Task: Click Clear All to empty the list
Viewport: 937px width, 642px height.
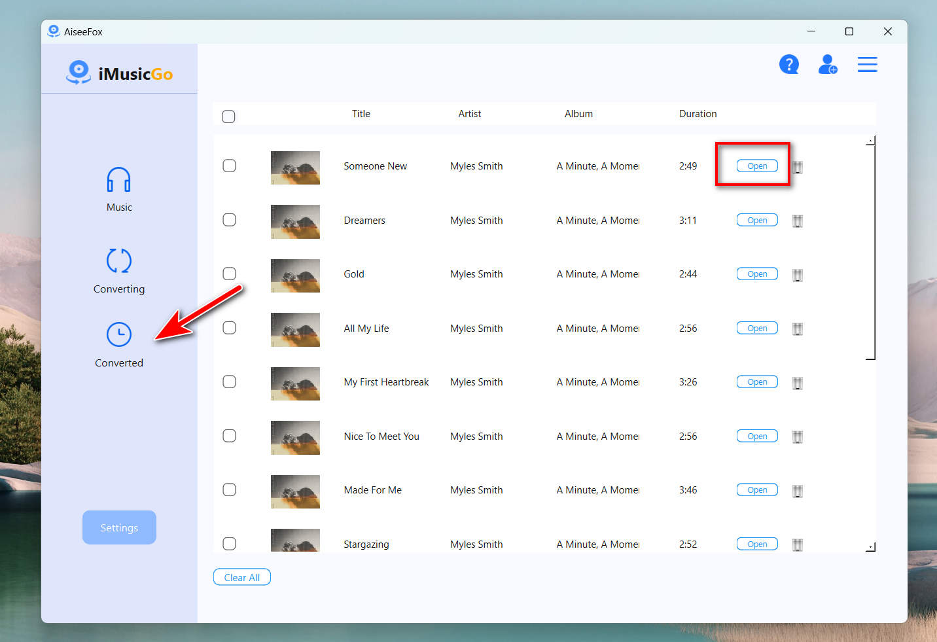Action: coord(241,577)
